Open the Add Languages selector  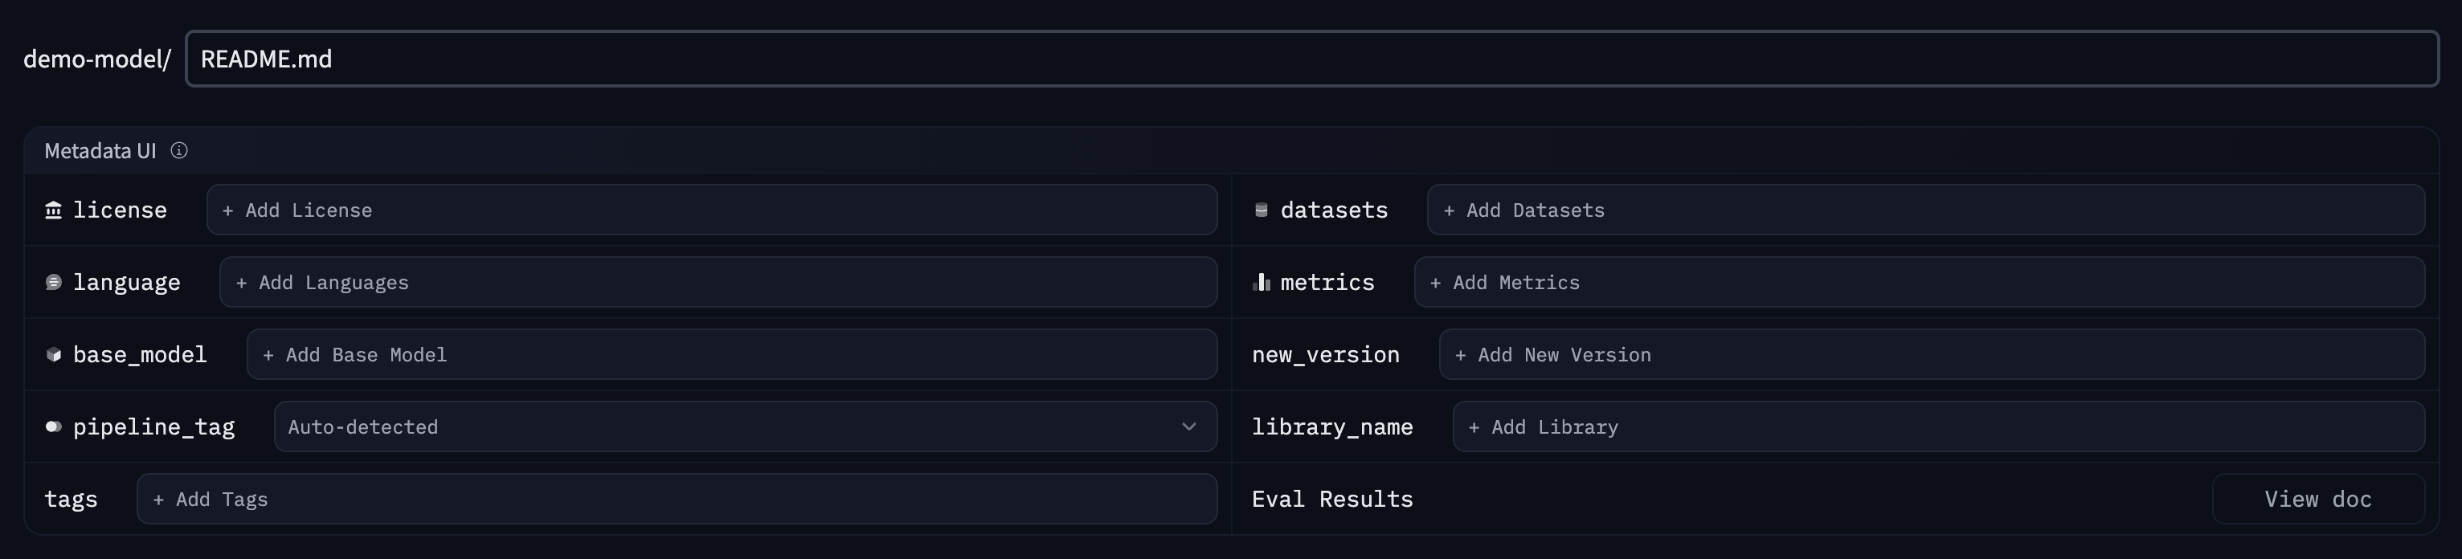[x=717, y=283]
